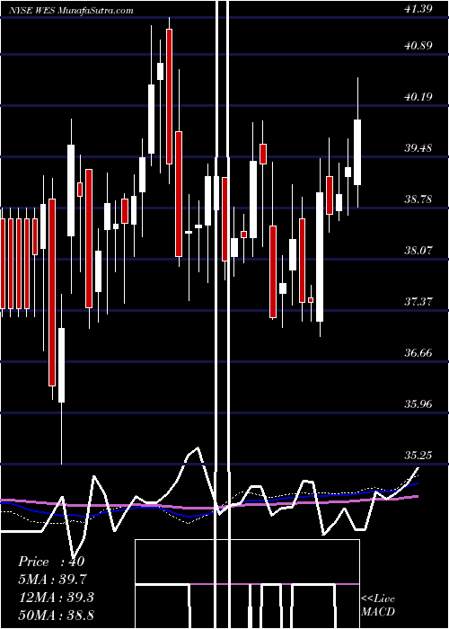Click the 12MA : 39.3 value

point(56,598)
